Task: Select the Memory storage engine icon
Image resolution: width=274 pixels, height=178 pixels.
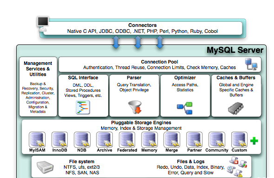Action: 150,140
